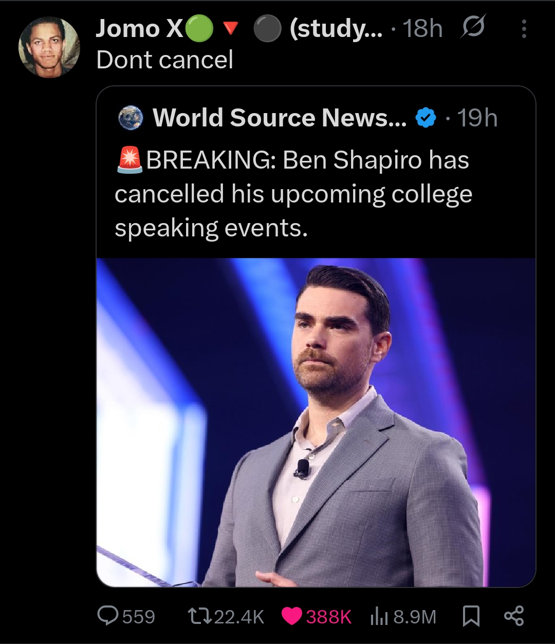The width and height of the screenshot is (555, 644).
Task: Click the Jomo X display name
Action: coord(139,29)
